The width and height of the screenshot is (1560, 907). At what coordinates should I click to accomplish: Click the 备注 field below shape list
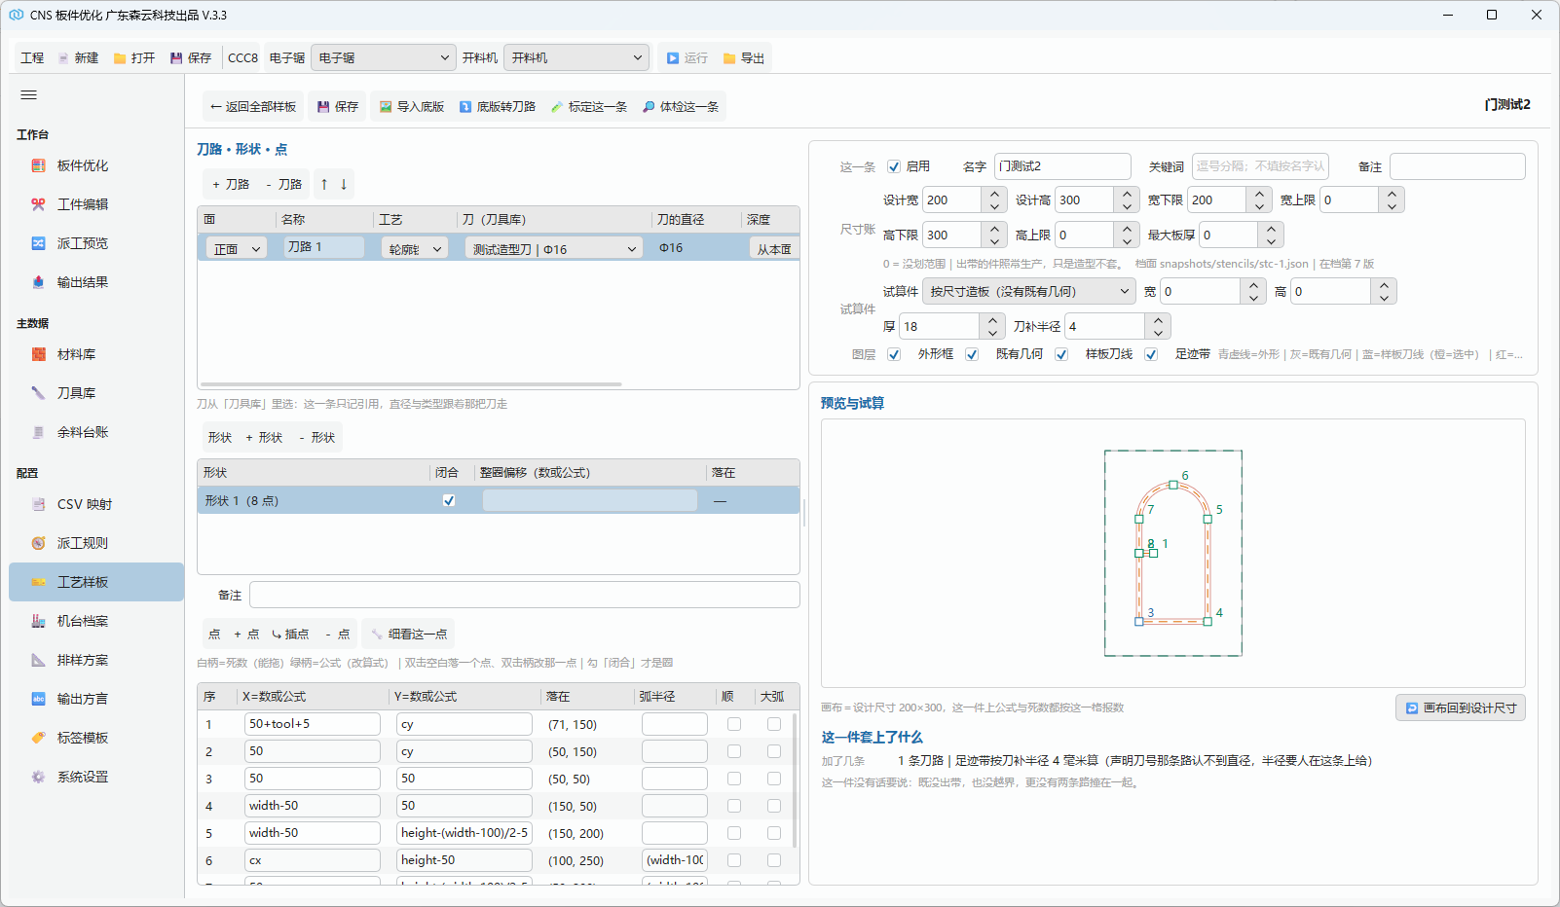(525, 595)
